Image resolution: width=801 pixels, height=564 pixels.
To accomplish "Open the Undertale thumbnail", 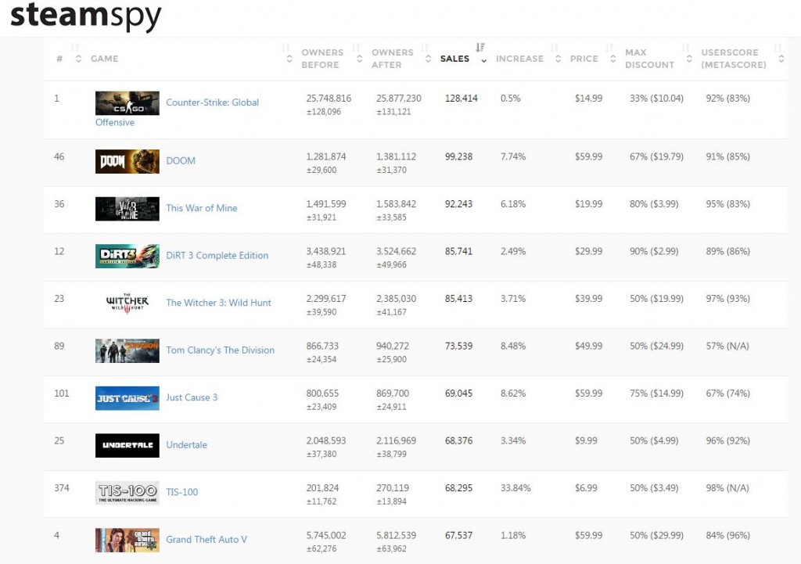I will (x=128, y=445).
